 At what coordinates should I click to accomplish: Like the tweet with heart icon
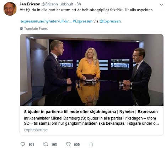coord(68,144)
